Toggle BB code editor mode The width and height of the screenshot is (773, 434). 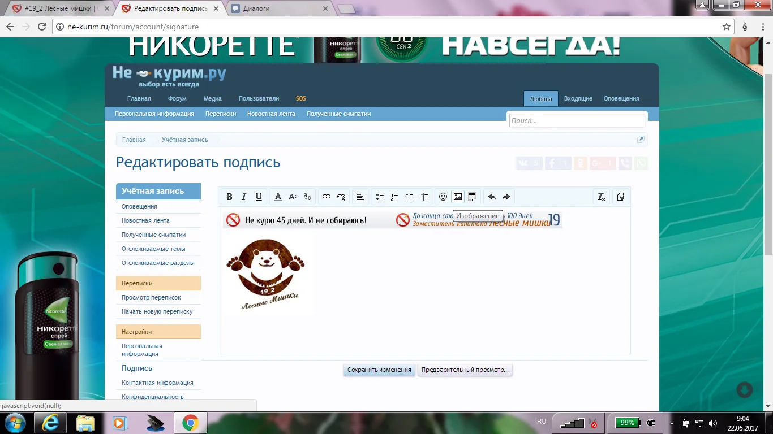coord(621,197)
